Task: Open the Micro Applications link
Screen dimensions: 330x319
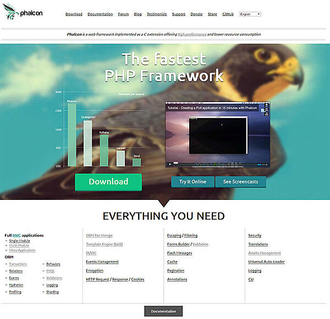Action: pos(23,250)
